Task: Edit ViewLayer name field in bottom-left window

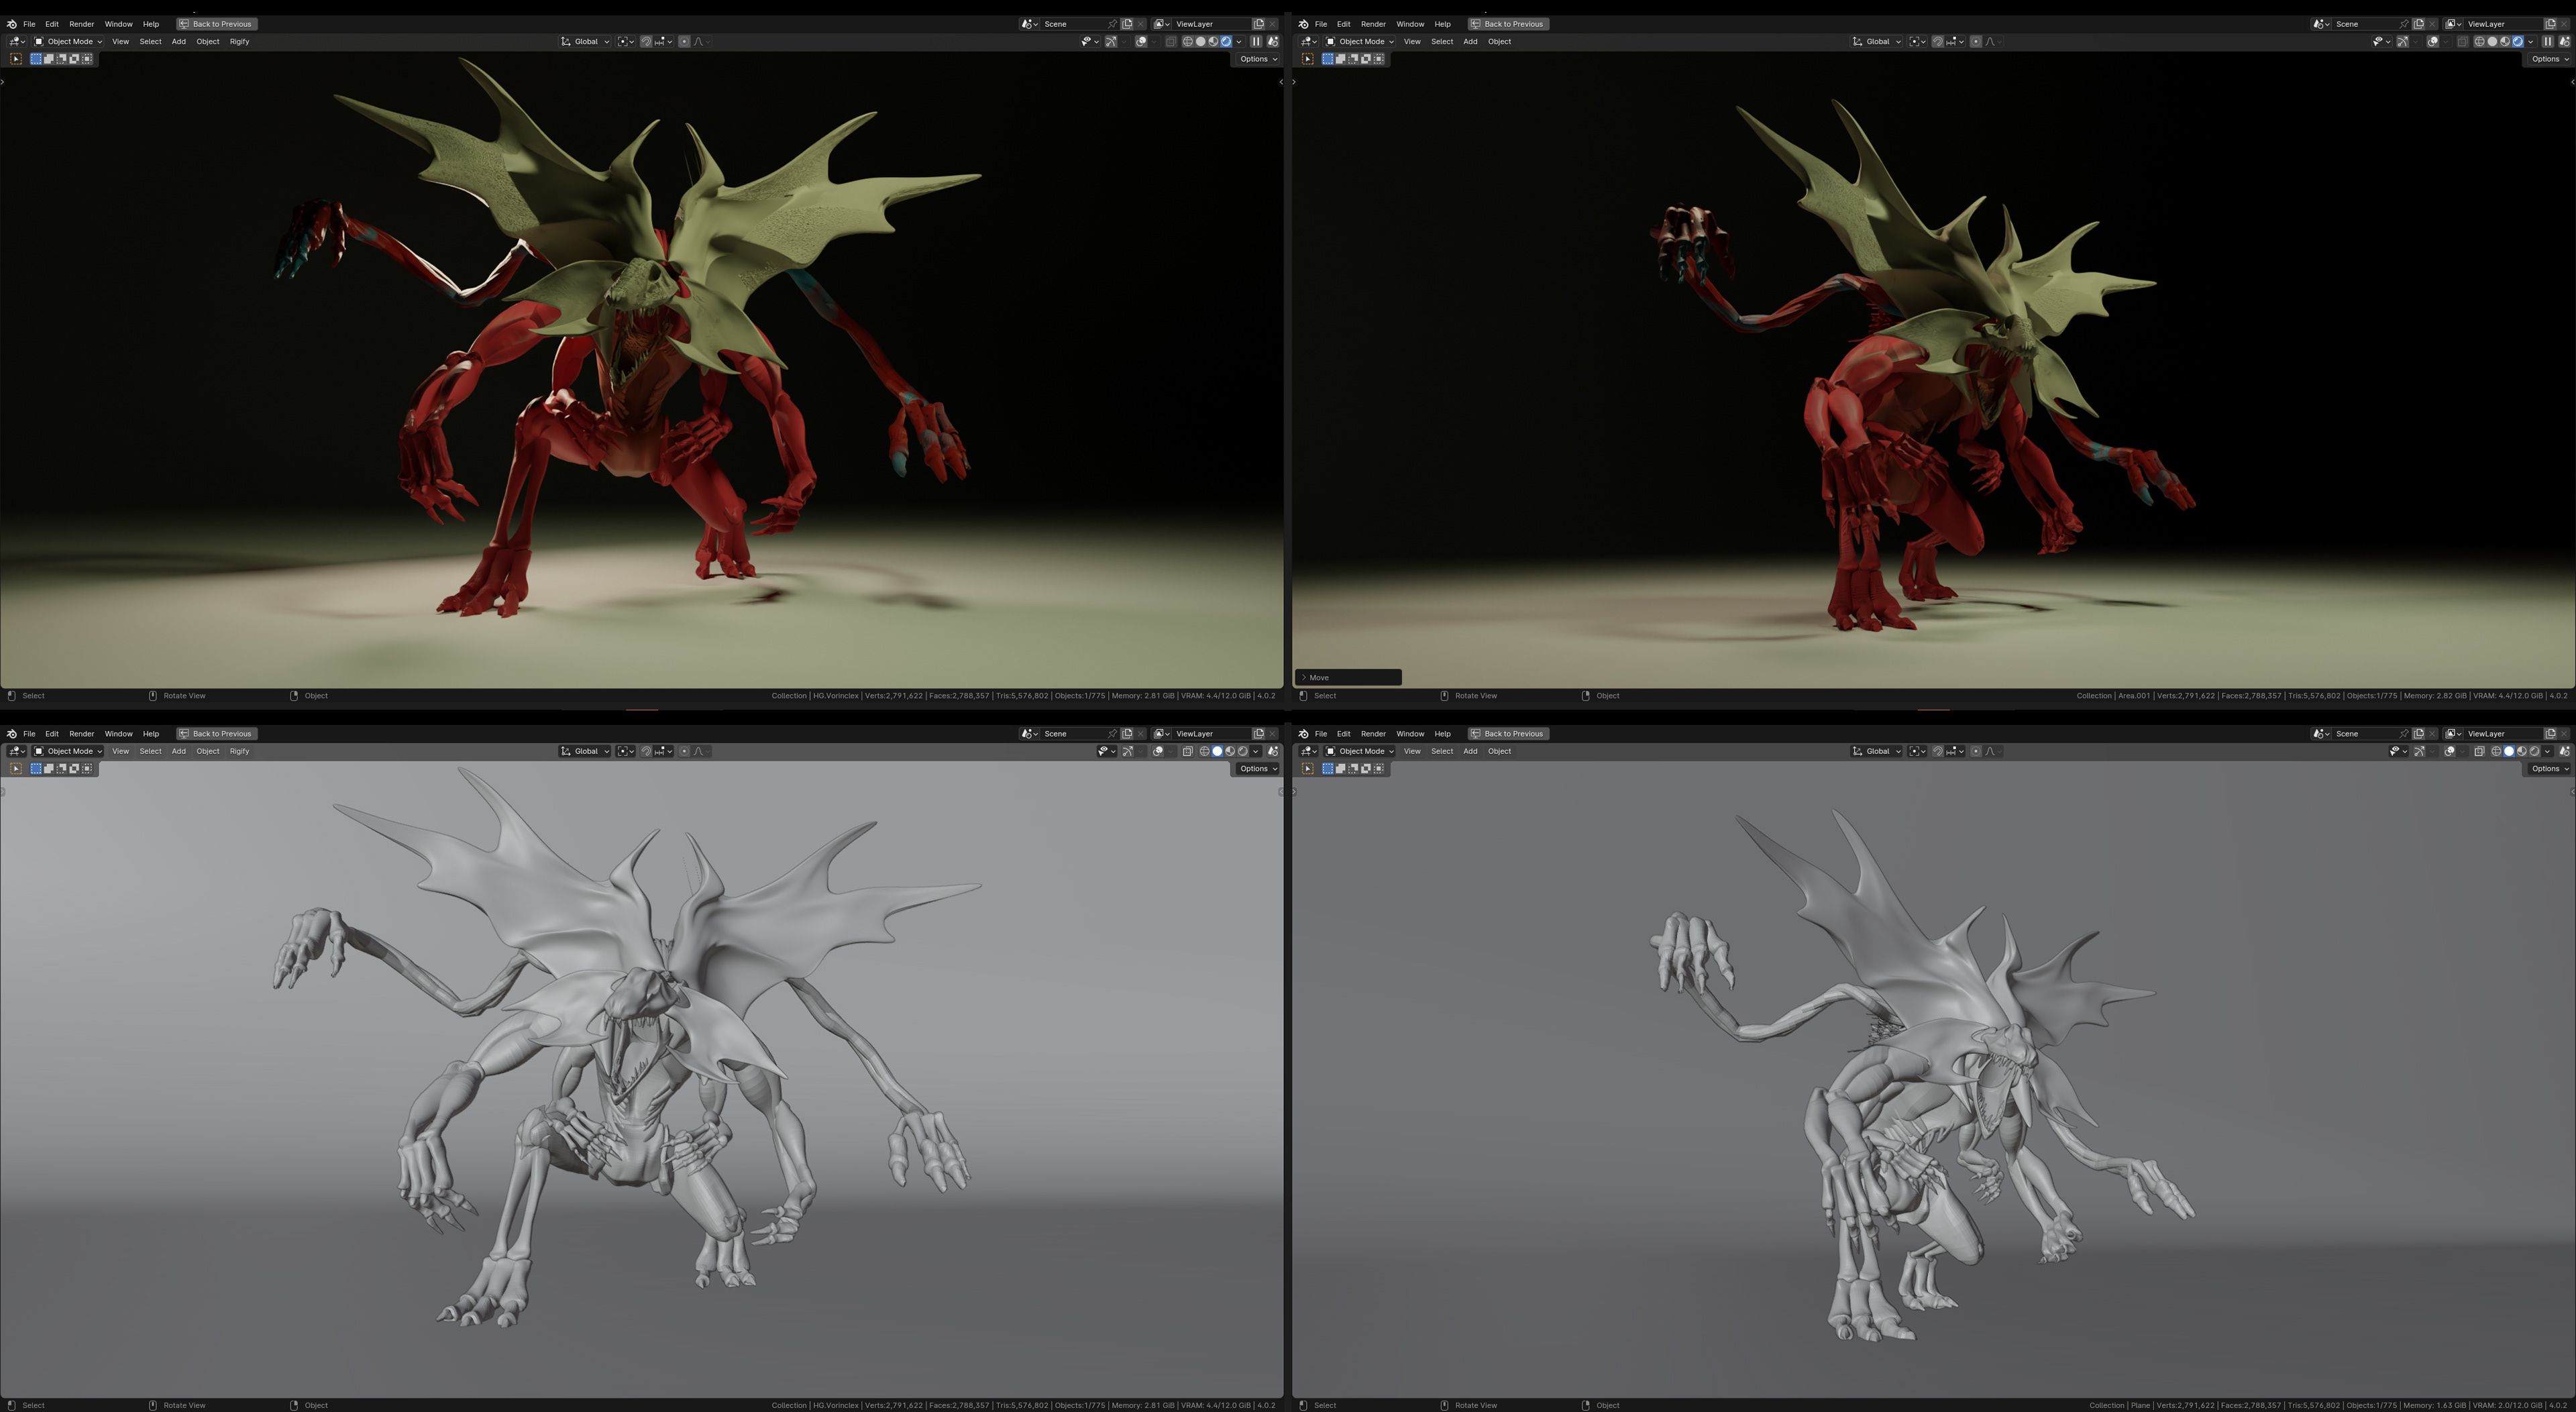Action: (1212, 733)
